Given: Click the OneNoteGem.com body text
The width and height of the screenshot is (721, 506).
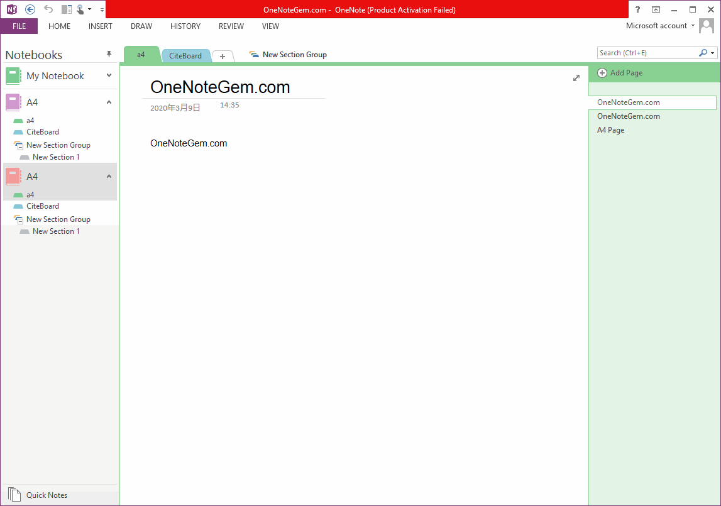Looking at the screenshot, I should tap(189, 143).
